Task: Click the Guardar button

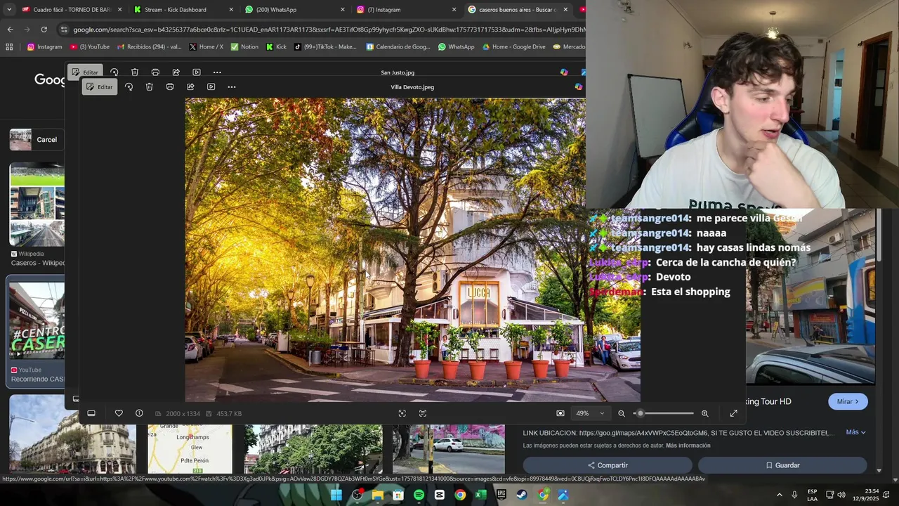Action: [782, 465]
